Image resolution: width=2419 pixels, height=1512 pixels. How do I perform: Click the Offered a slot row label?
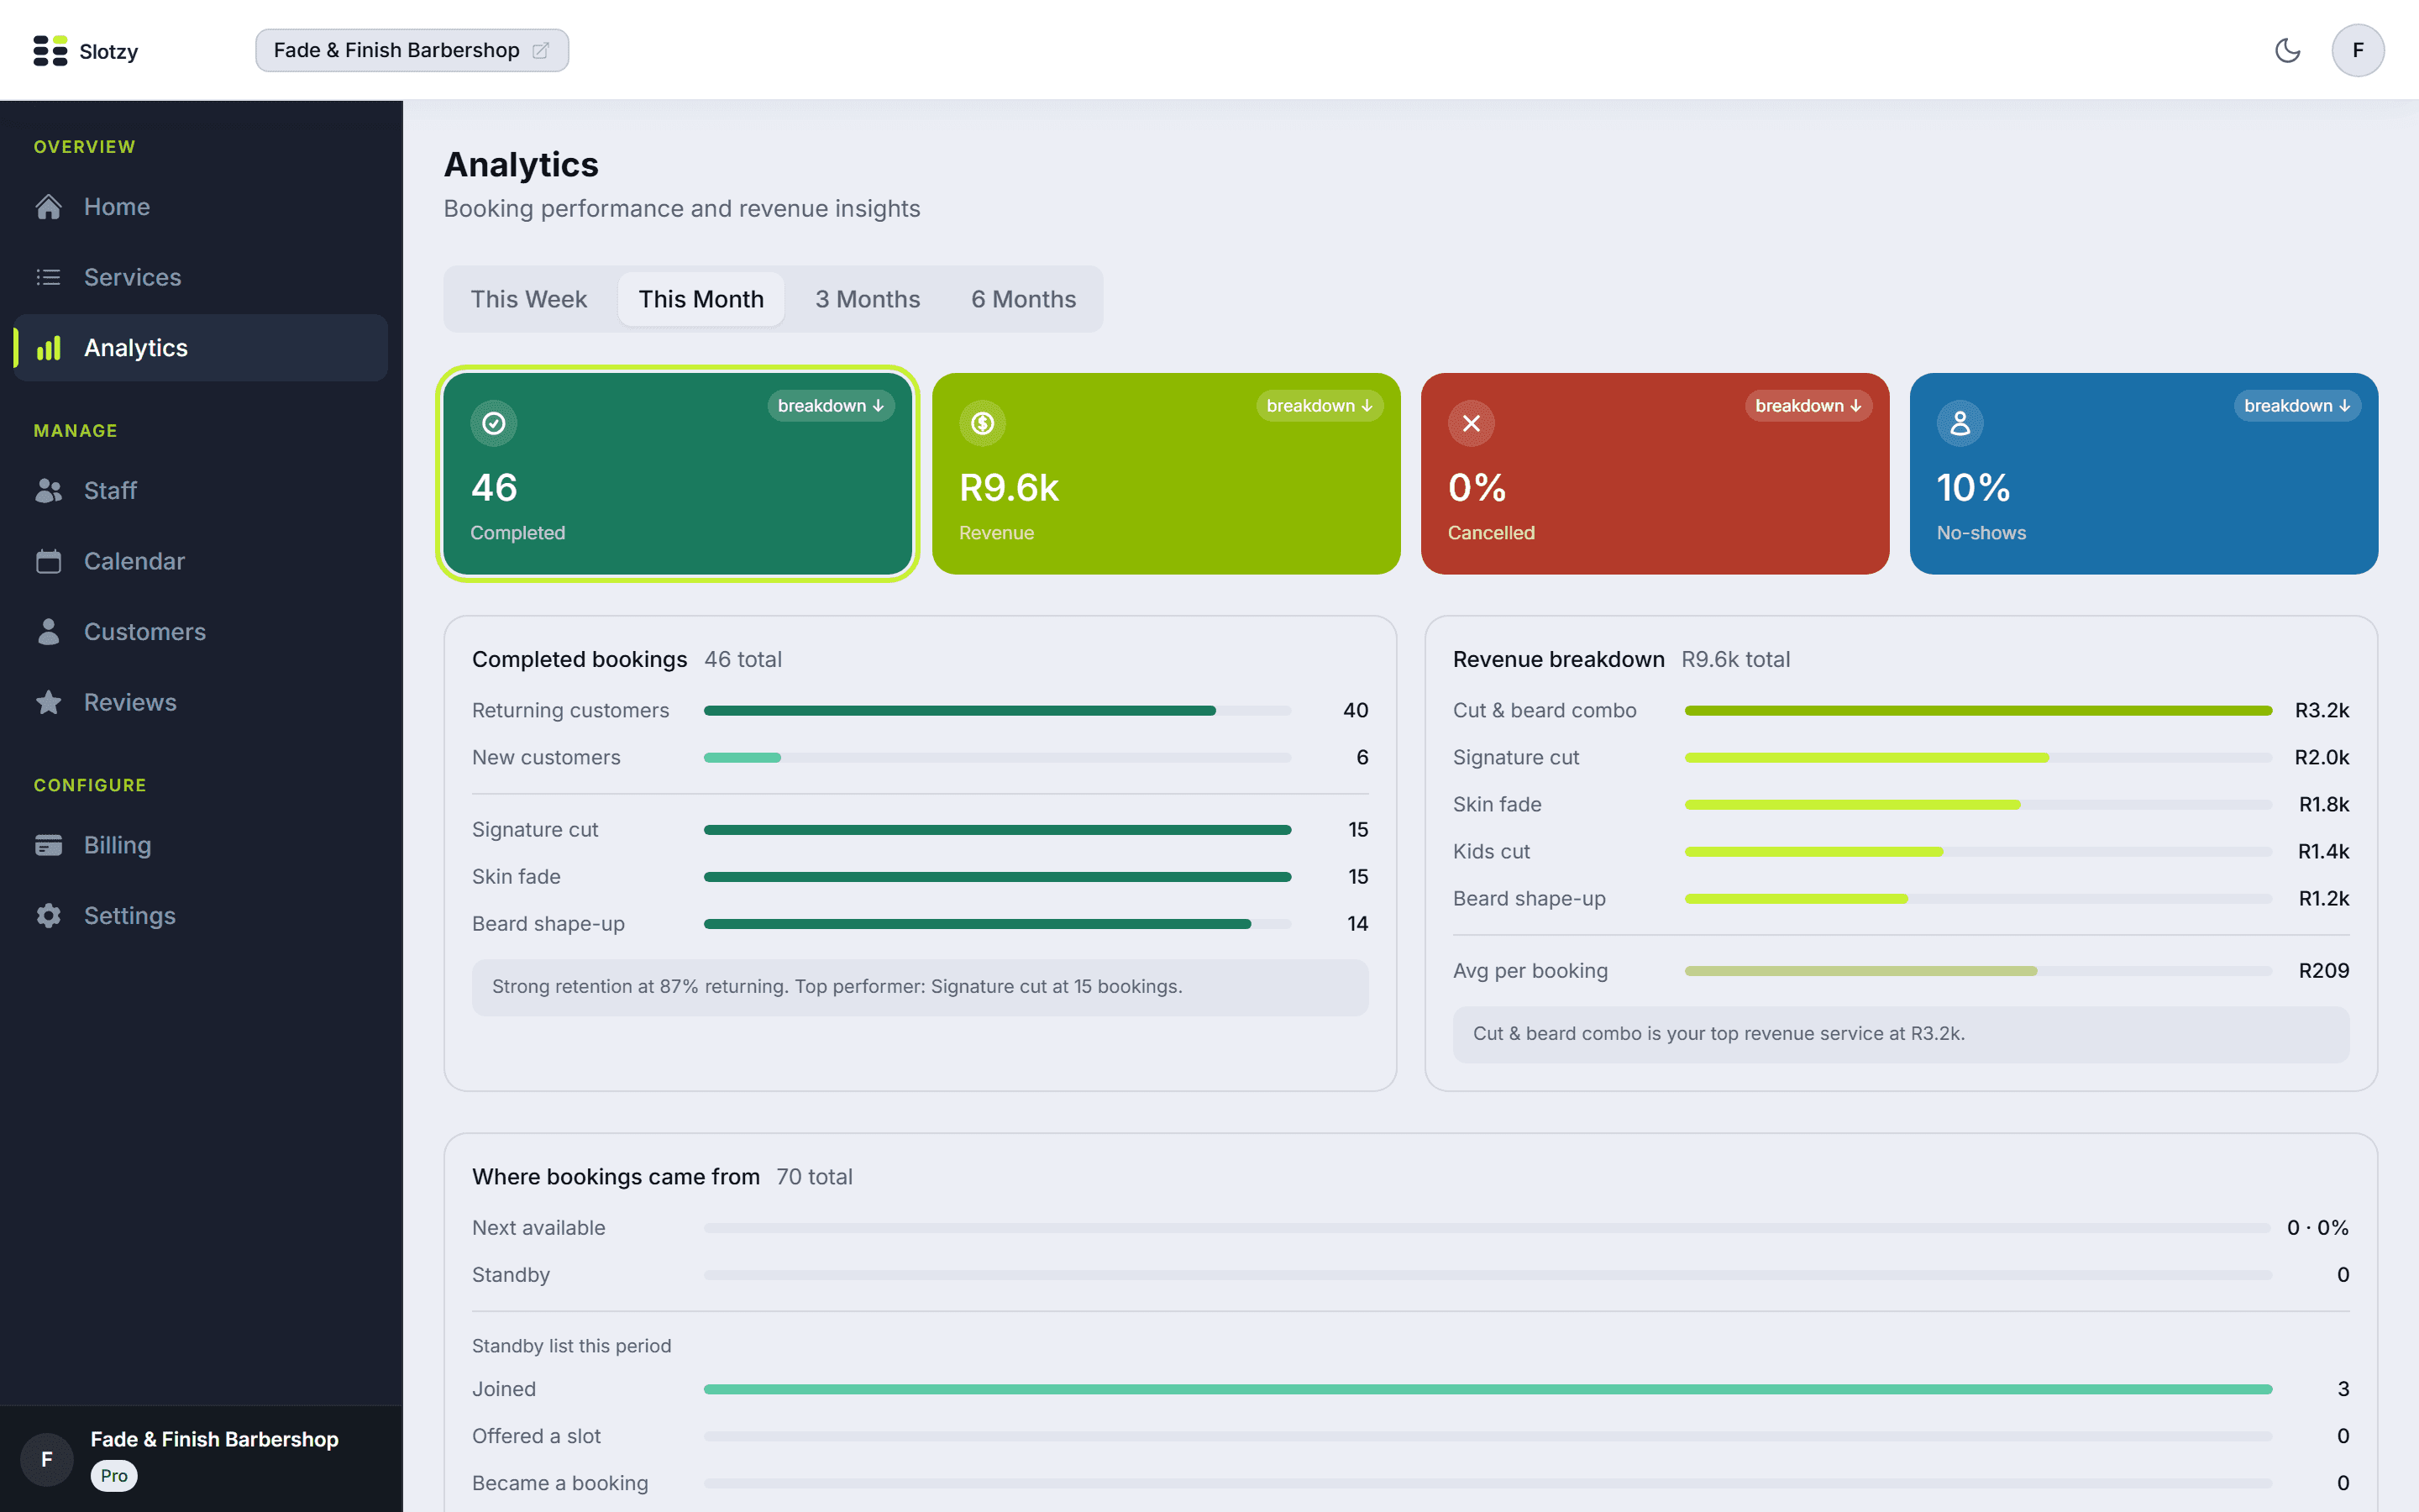click(x=536, y=1437)
